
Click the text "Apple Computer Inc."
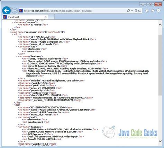pyautogui.click(x=52, y=42)
